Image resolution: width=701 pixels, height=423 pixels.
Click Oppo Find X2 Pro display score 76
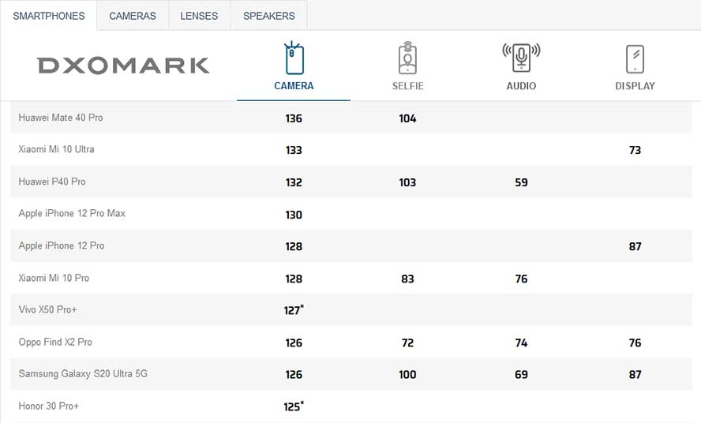(635, 343)
